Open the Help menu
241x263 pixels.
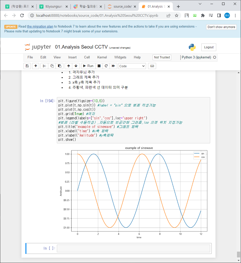tap(137, 57)
